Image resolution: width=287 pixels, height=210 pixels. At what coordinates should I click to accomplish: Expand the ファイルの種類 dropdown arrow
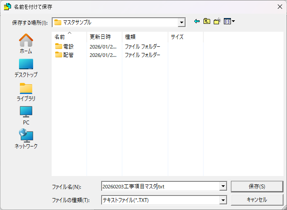223,200
